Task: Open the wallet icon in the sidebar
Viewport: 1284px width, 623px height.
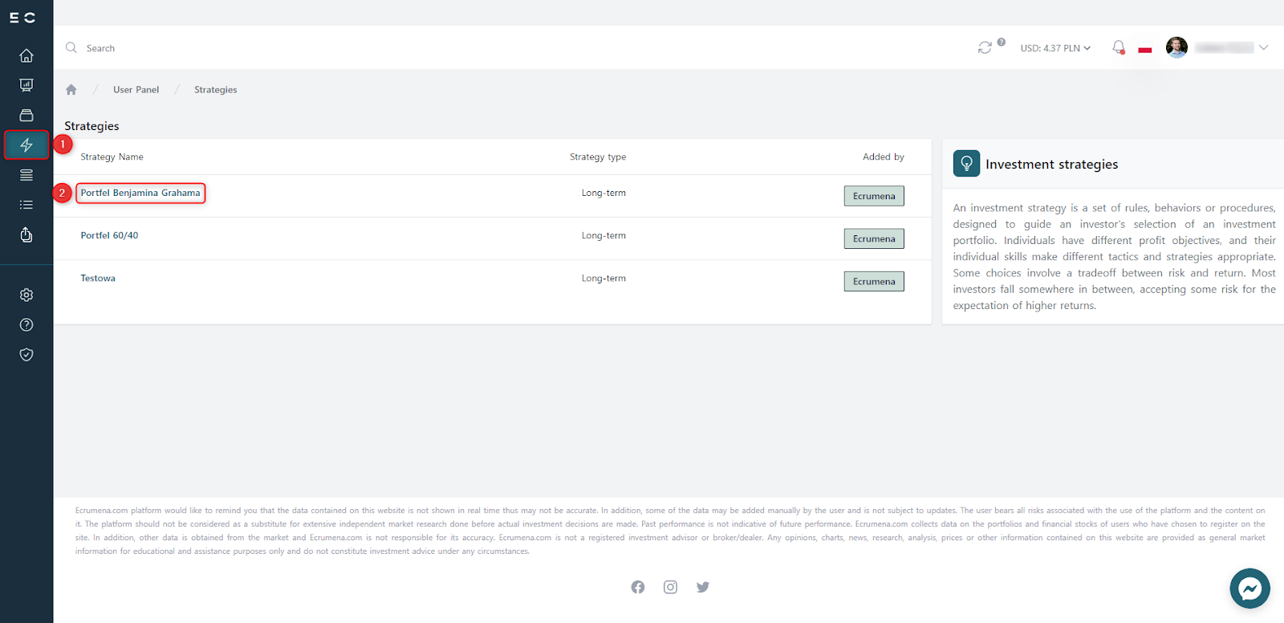Action: [26, 115]
